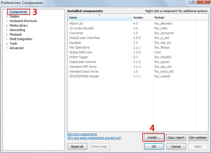Click the Apply button
This screenshot has height=153, width=211.
pos(198,147)
